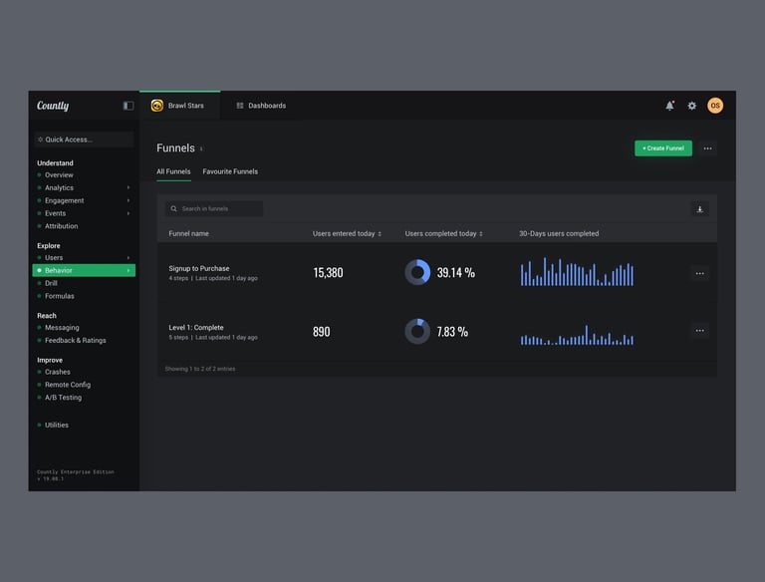765x582 pixels.
Task: Expand the Events submenu arrow
Action: [x=128, y=213]
